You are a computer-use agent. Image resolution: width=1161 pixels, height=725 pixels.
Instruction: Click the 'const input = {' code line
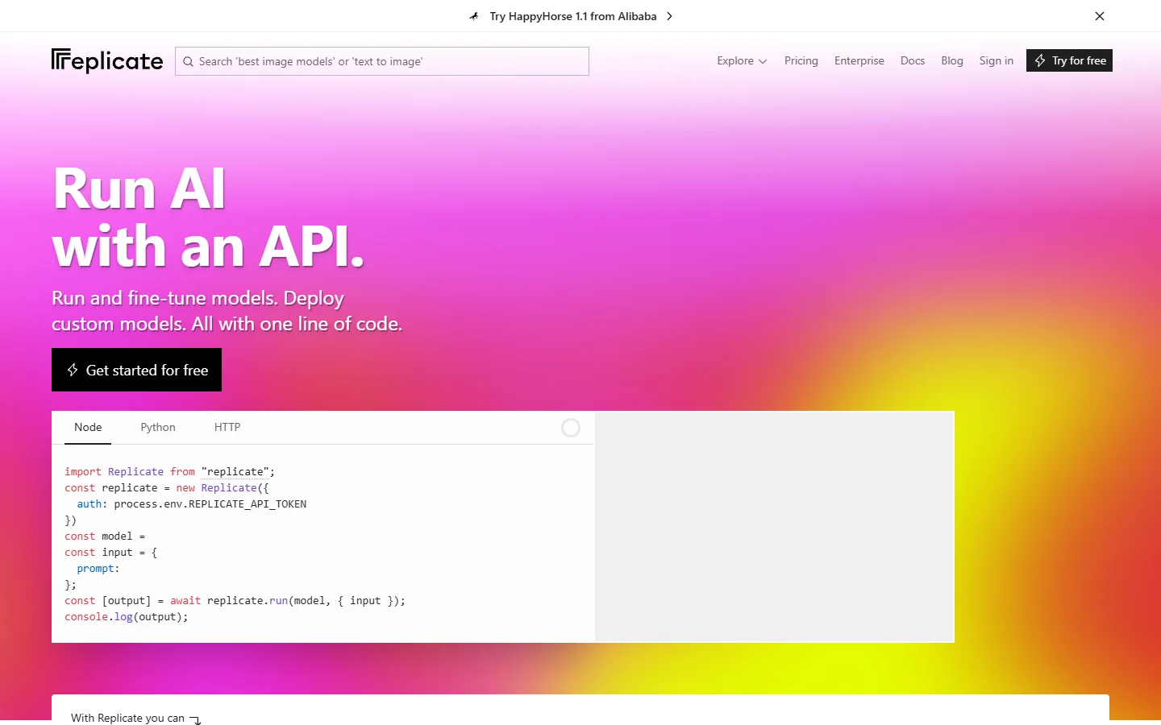(111, 552)
